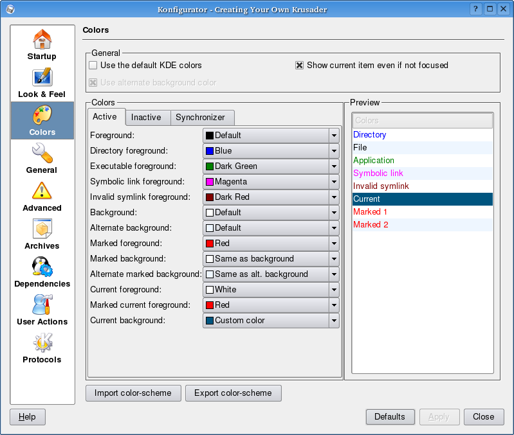Viewport: 514px width, 435px height.
Task: Open the Marked foreground dropdown
Action: [271, 243]
